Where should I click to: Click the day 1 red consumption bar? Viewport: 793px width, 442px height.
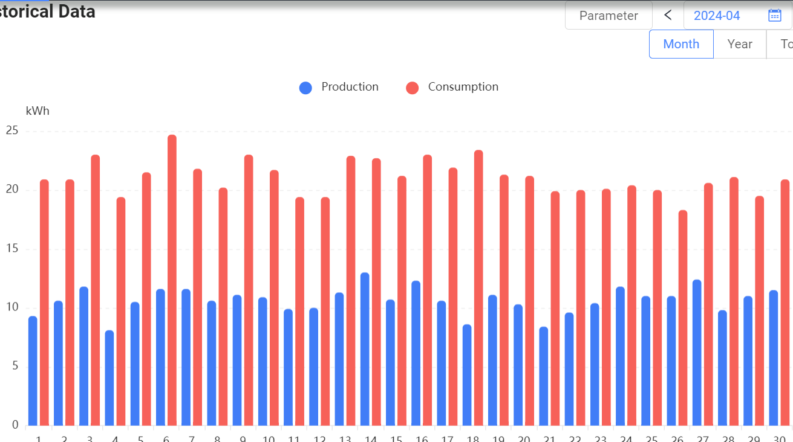(44, 303)
